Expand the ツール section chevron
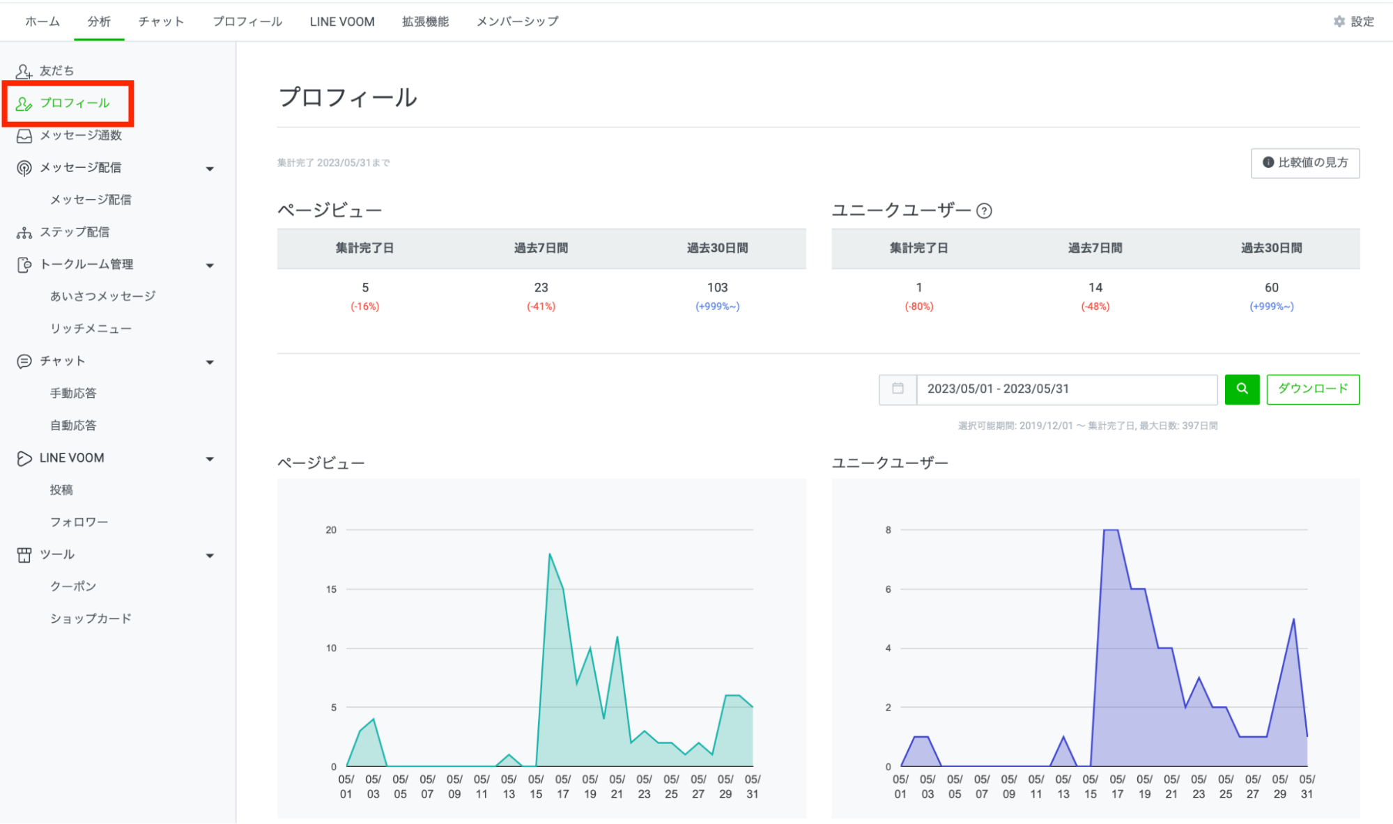1393x824 pixels. (x=209, y=555)
